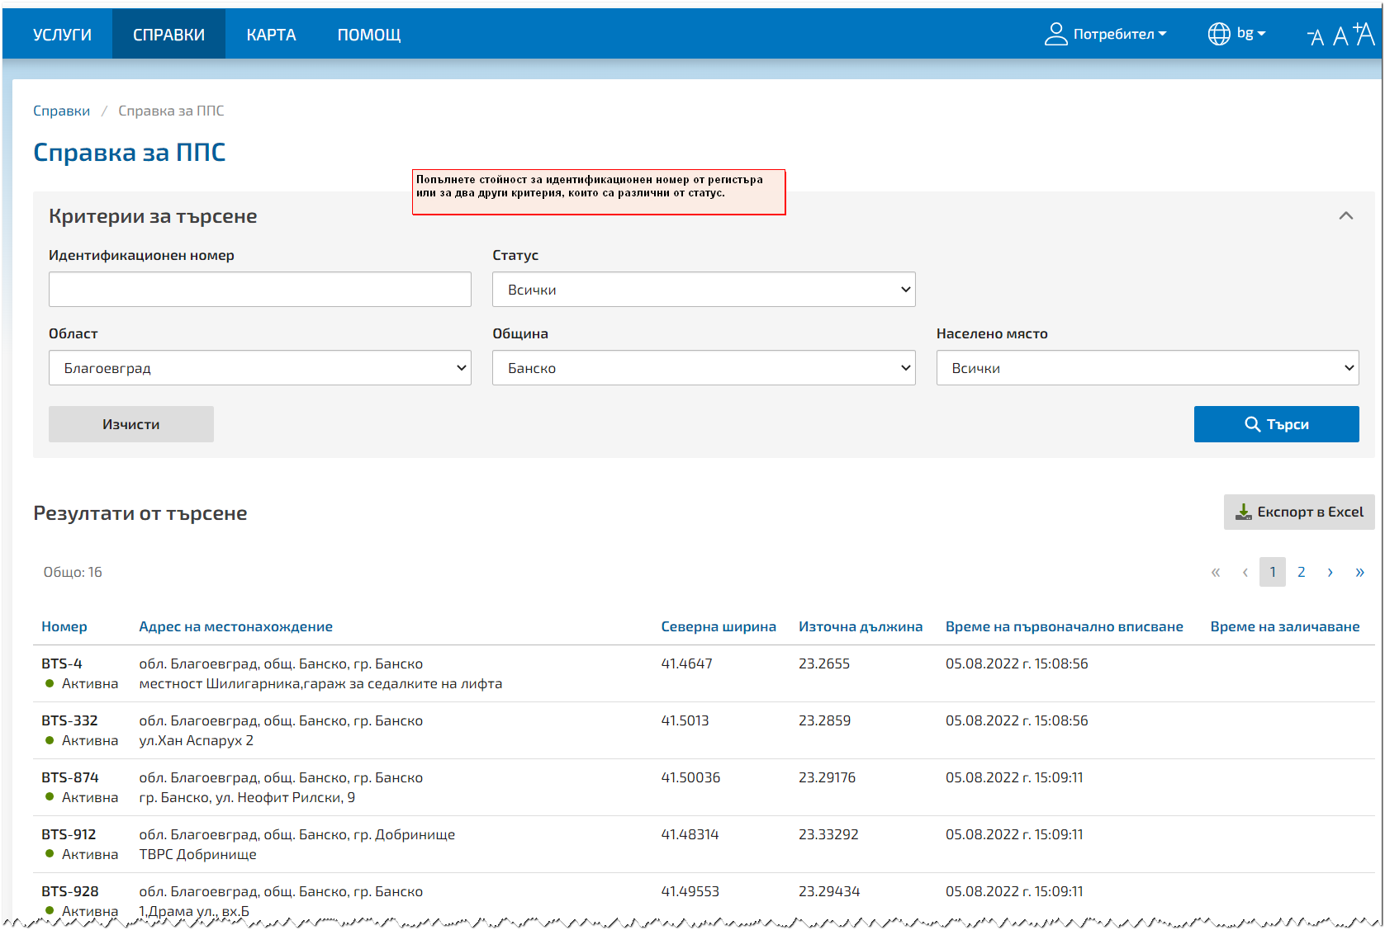Click the globe language icon
Image resolution: width=1385 pixels, height=935 pixels.
[x=1219, y=34]
